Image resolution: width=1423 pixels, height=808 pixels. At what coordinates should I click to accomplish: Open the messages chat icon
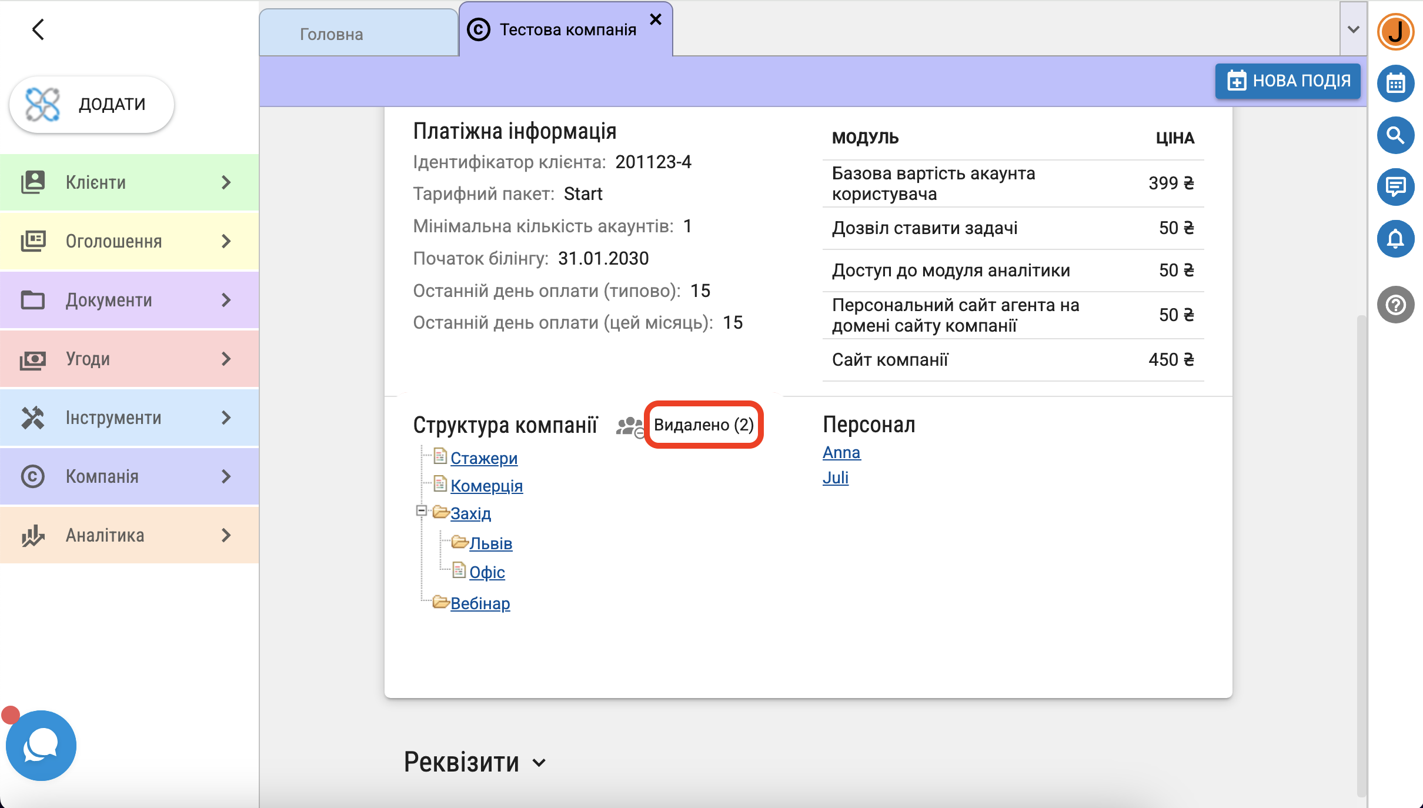(1395, 187)
